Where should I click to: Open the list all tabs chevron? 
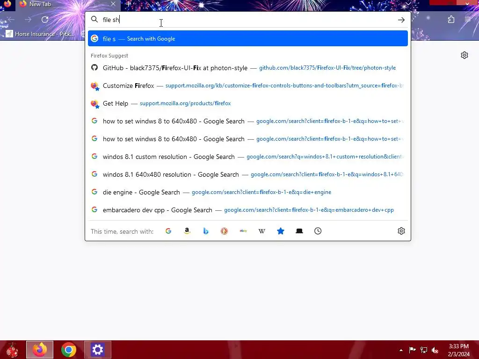pos(408,4)
